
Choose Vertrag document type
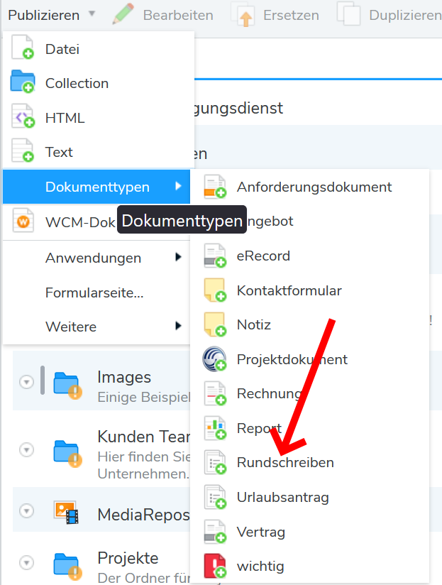tap(310, 532)
